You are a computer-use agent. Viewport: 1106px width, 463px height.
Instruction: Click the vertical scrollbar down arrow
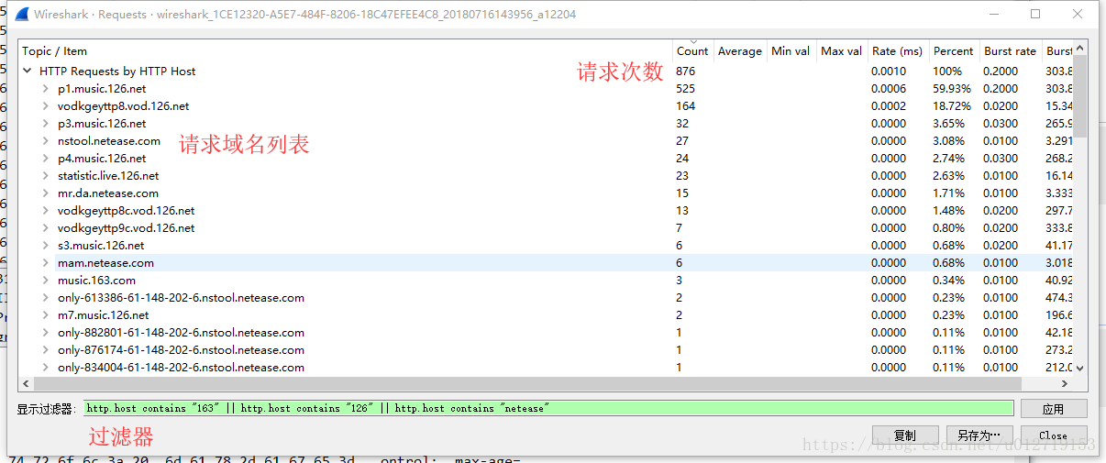pos(1080,368)
